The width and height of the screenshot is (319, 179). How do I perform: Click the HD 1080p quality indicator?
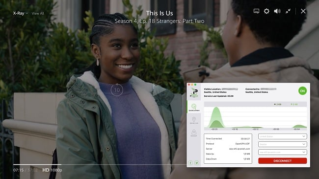(x=52, y=170)
